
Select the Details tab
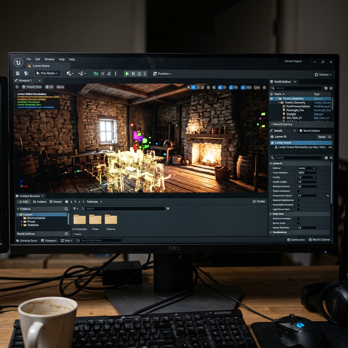[x=283, y=131]
